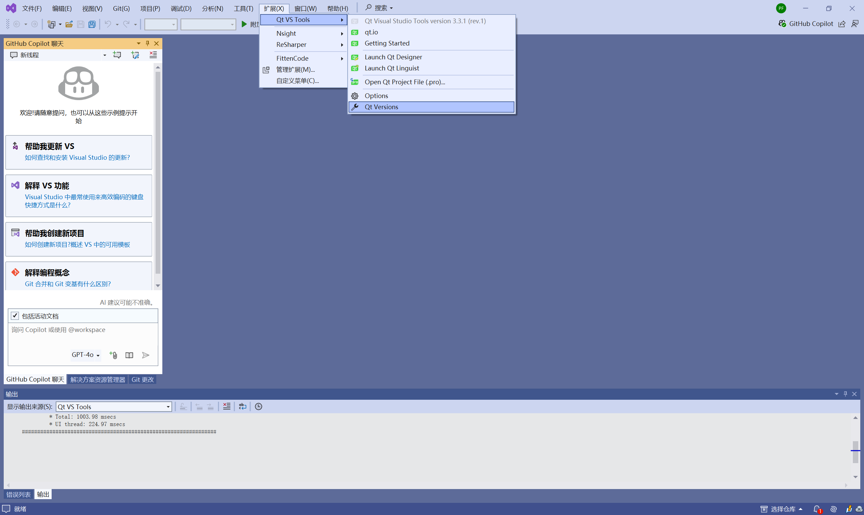864x515 pixels.
Task: Click the Copilot chat scrollbar down arrow
Action: (x=158, y=285)
